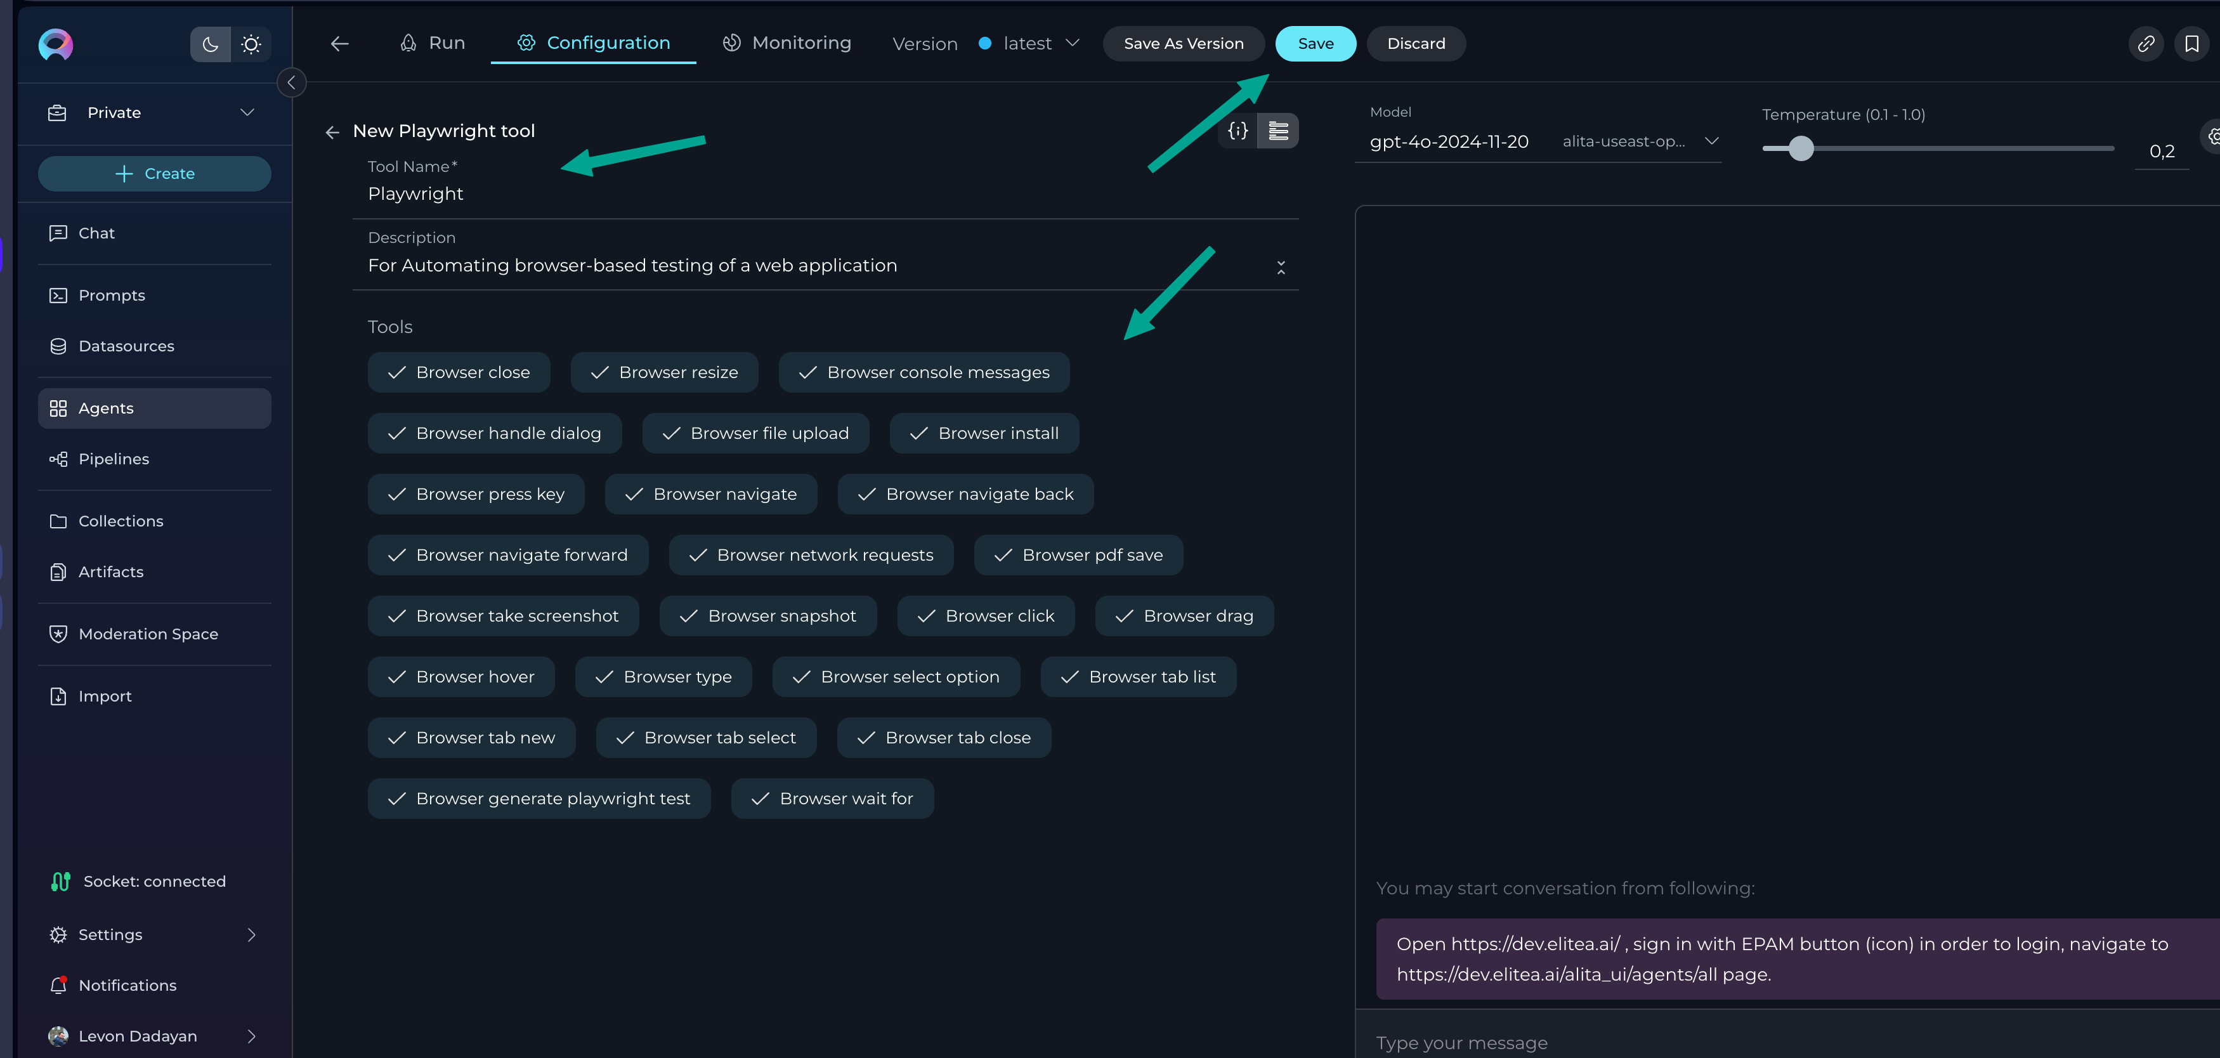Toggle Browser wait for tool
This screenshot has width=2220, height=1058.
click(832, 799)
